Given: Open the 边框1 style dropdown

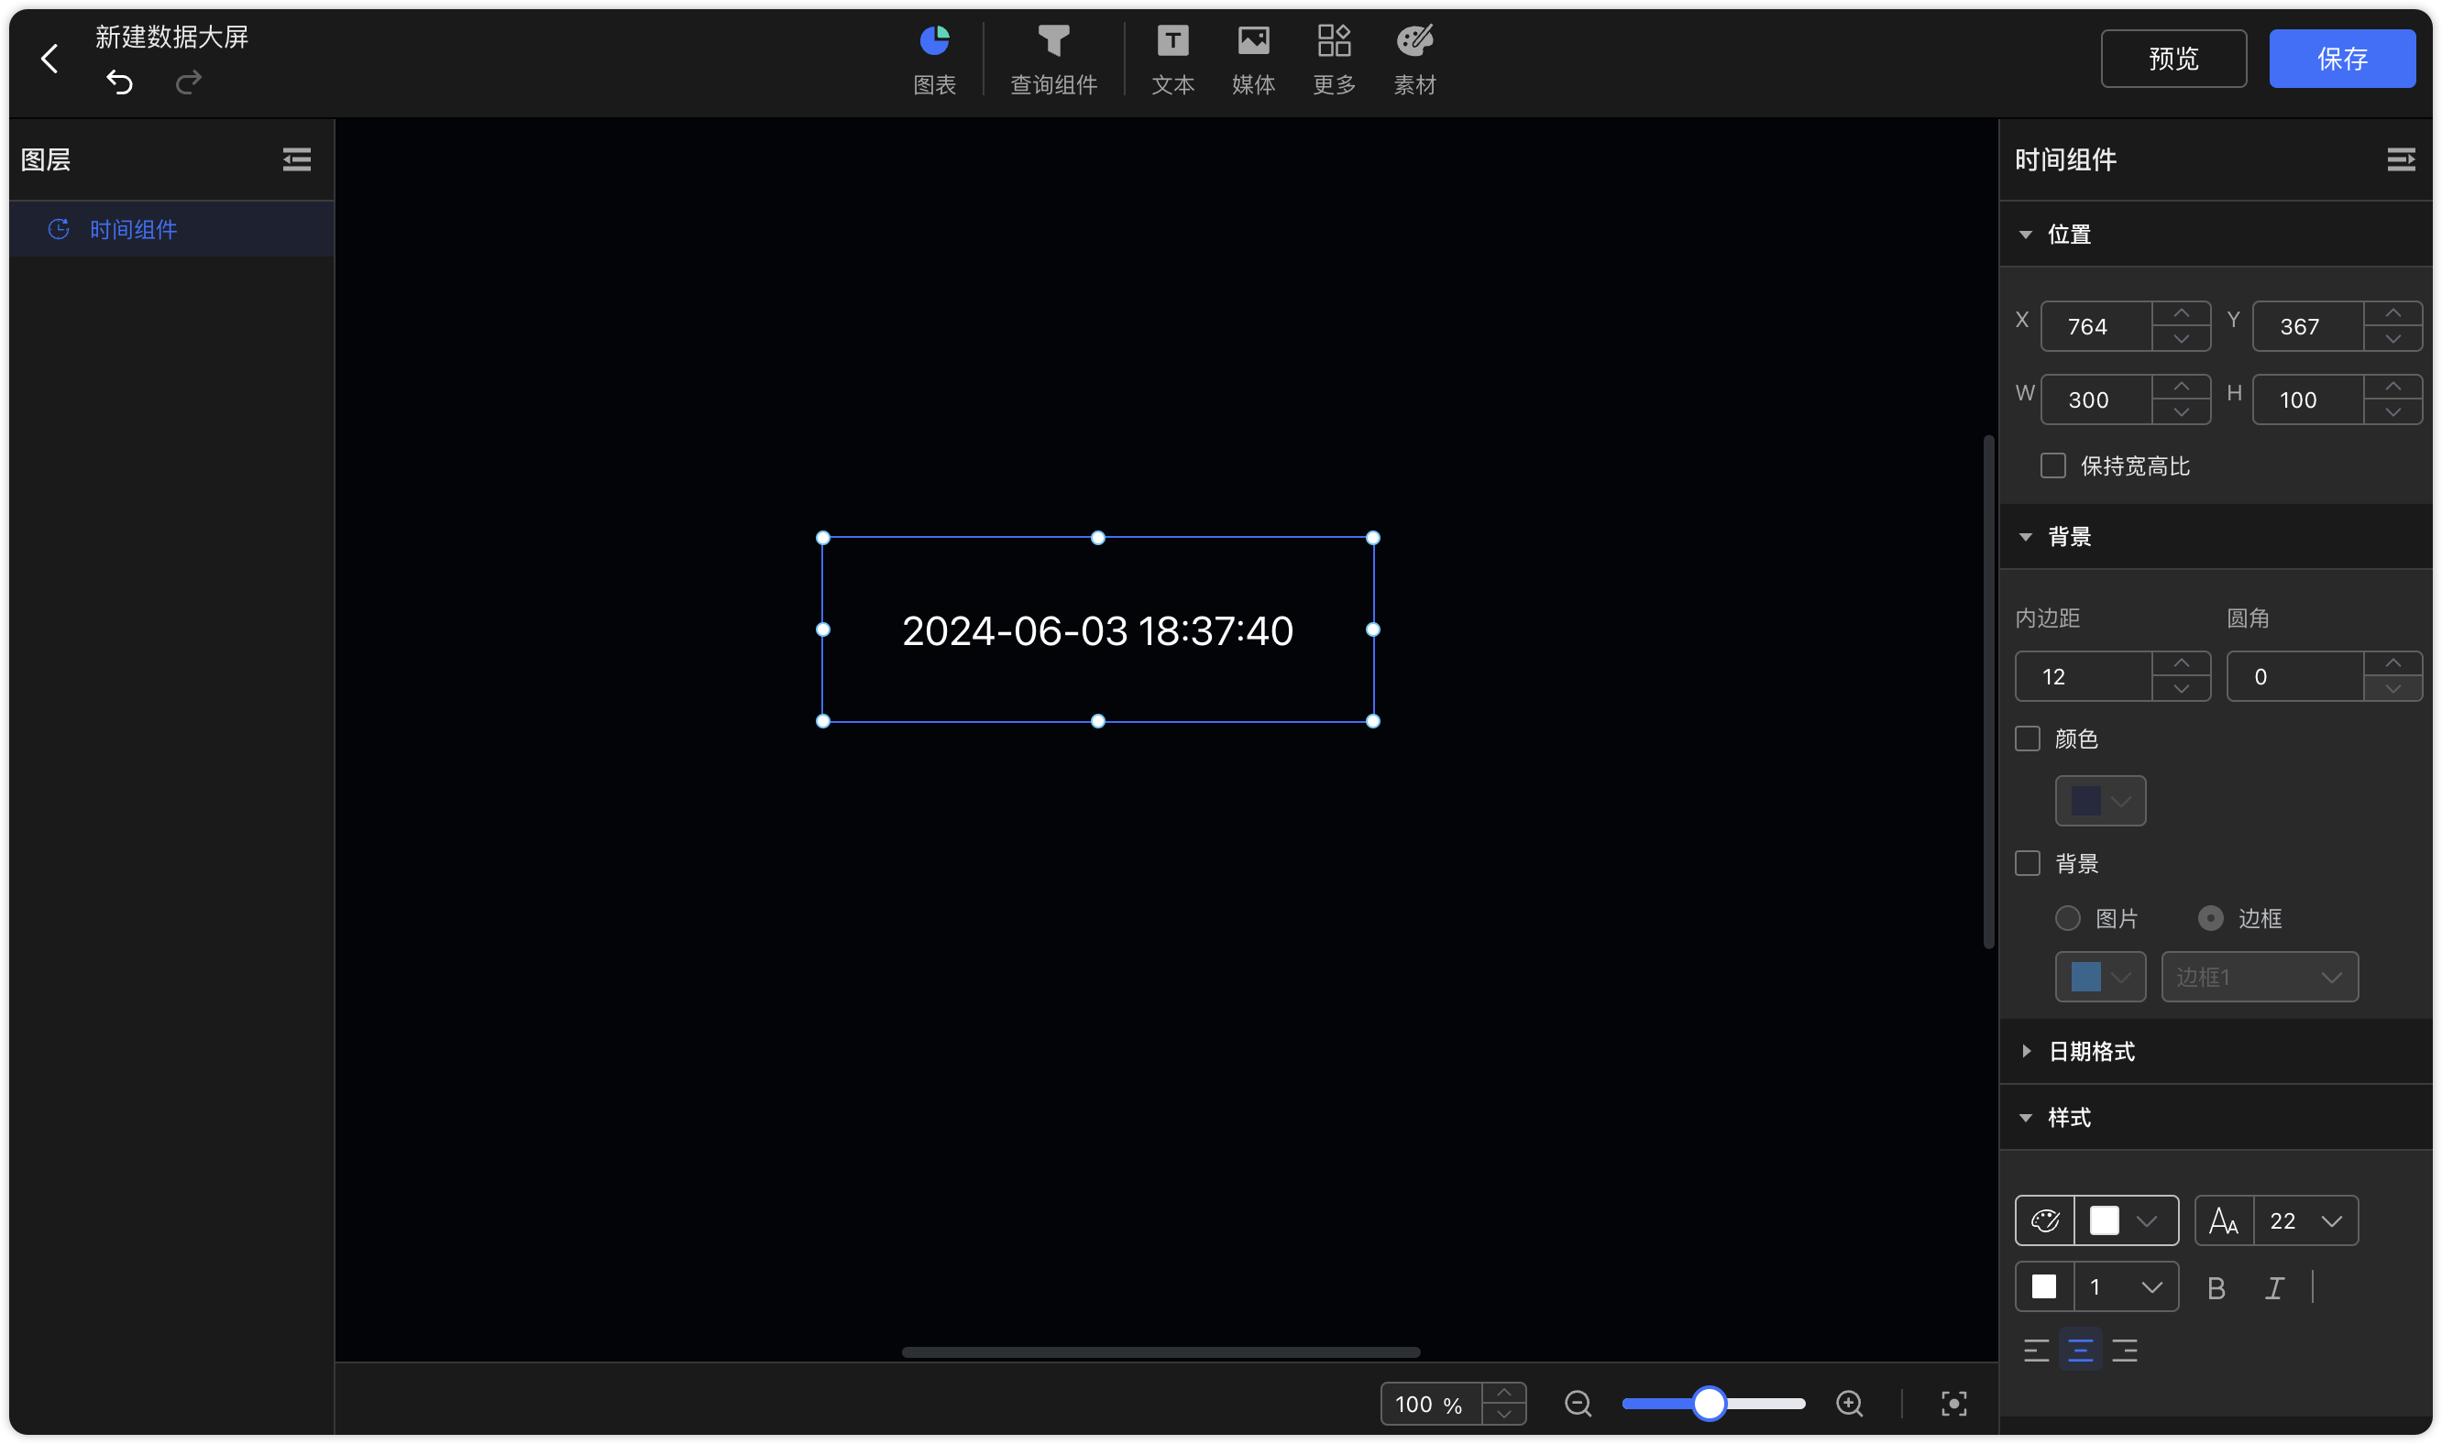Looking at the screenshot, I should (2259, 977).
